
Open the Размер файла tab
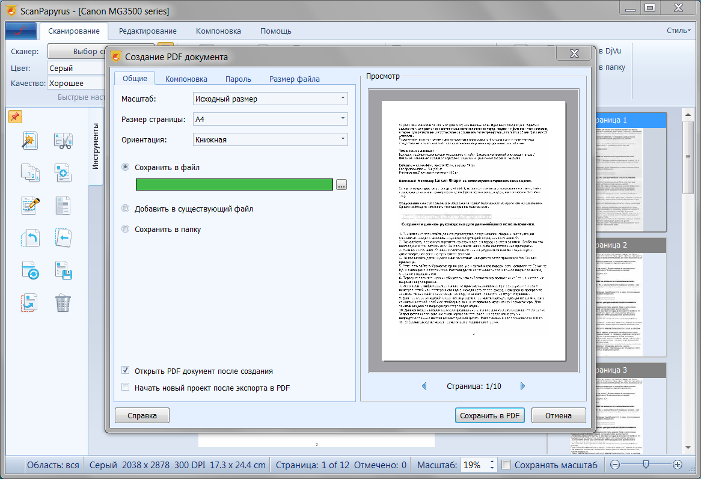(294, 79)
